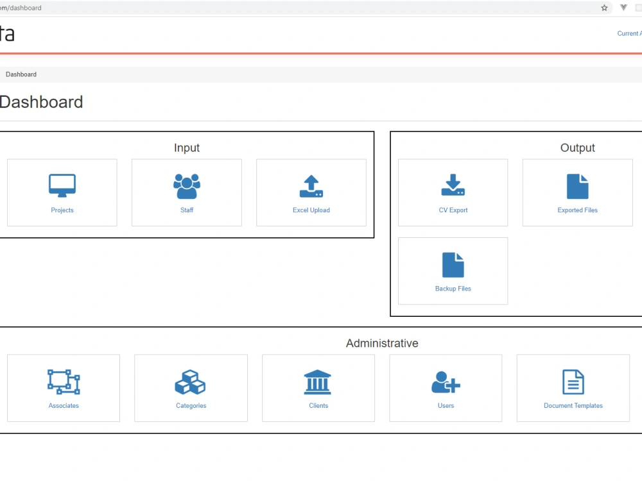Viewport: 642px width, 481px height.
Task: Click the CV Export download icon
Action: 453,185
